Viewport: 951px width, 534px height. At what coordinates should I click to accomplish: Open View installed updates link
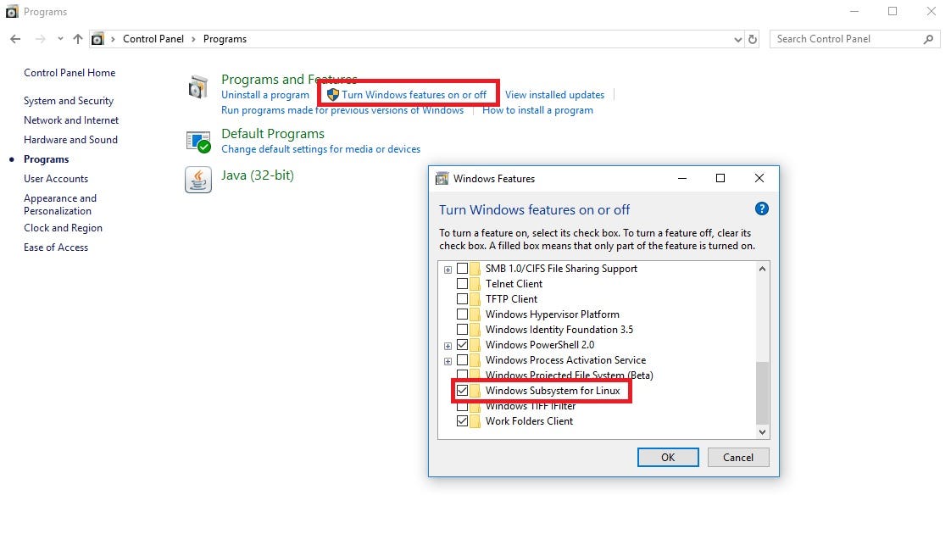(554, 95)
